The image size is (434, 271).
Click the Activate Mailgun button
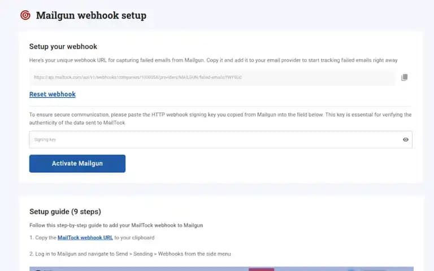(x=77, y=163)
